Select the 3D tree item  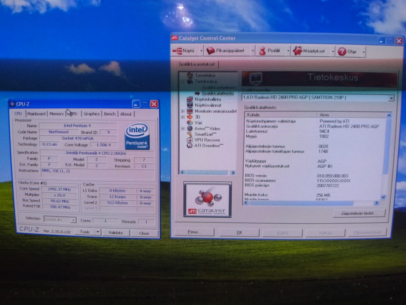[198, 117]
